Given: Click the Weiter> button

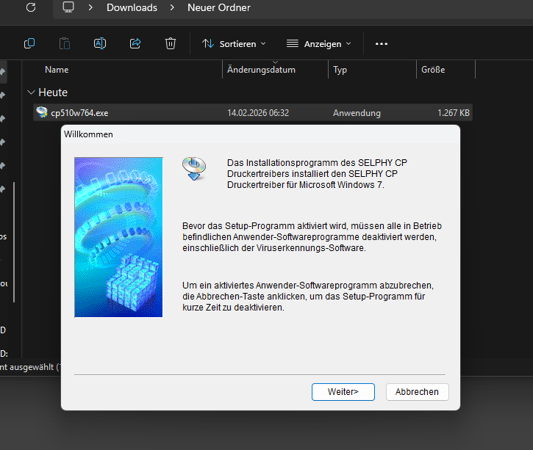Looking at the screenshot, I should point(343,392).
